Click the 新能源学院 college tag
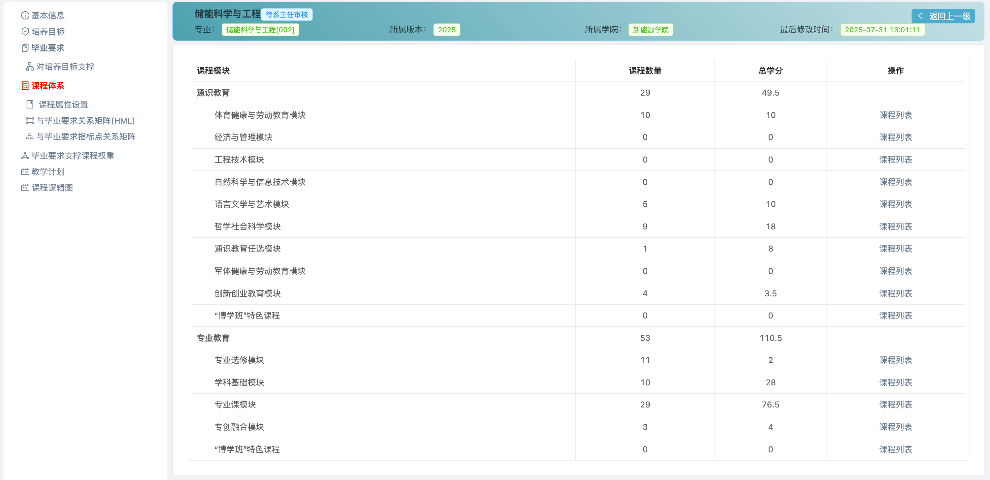The width and height of the screenshot is (990, 480). (651, 30)
